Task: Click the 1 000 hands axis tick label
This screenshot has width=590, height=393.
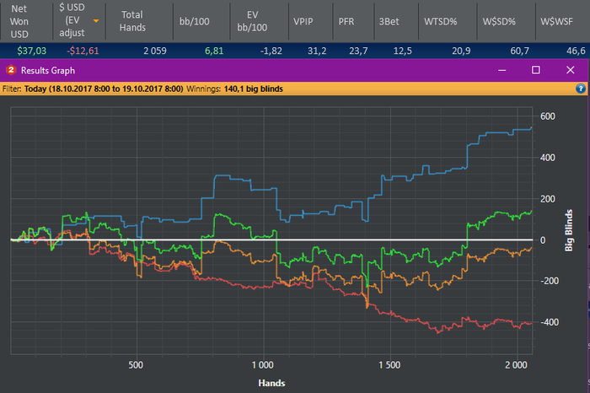Action: tap(263, 365)
